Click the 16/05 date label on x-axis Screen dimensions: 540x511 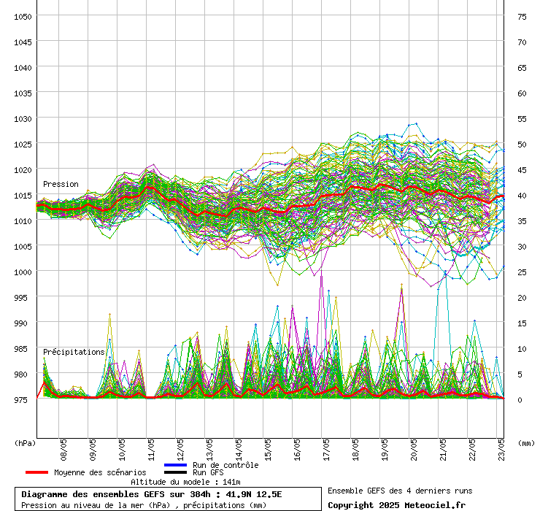[297, 450]
